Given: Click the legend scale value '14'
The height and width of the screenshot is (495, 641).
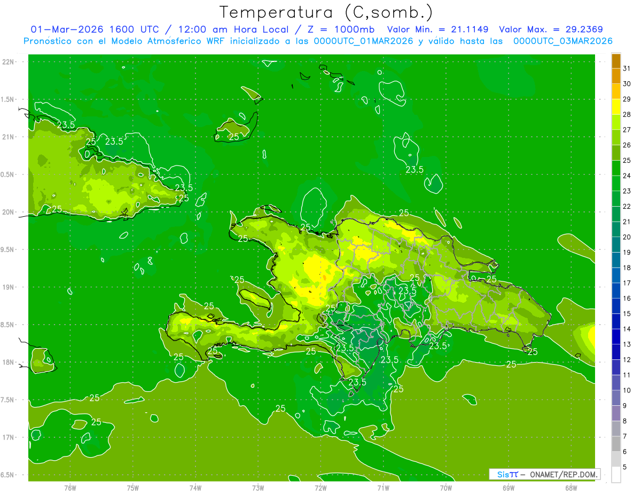Looking at the screenshot, I should (x=627, y=329).
